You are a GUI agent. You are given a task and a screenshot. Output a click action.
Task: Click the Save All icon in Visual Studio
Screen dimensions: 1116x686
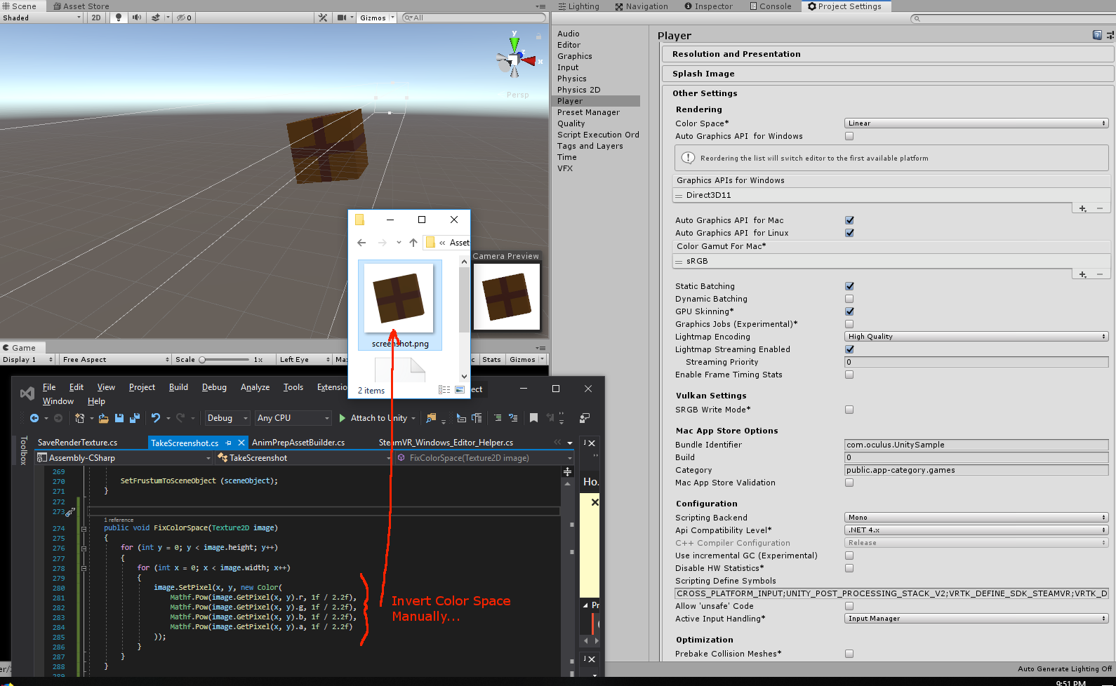pyautogui.click(x=135, y=418)
